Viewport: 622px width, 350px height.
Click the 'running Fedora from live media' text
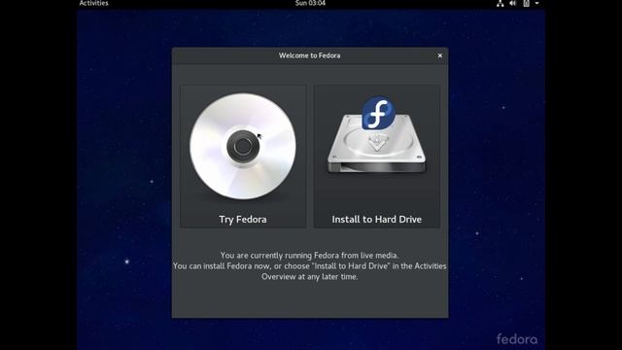pyautogui.click(x=309, y=255)
